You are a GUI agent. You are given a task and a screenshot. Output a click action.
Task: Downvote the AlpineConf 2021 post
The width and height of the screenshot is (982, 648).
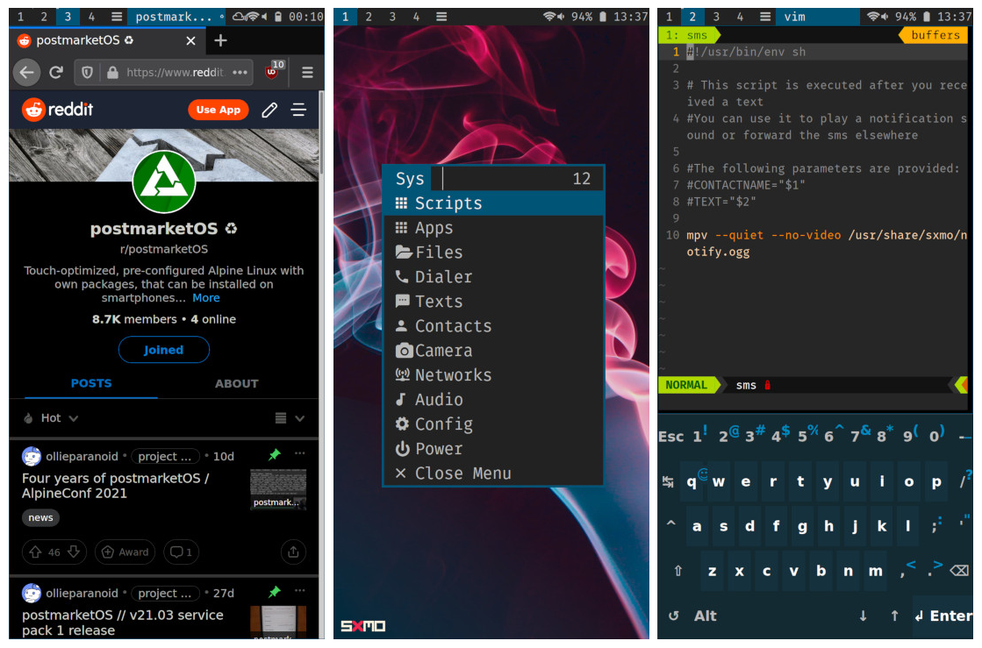tap(73, 552)
